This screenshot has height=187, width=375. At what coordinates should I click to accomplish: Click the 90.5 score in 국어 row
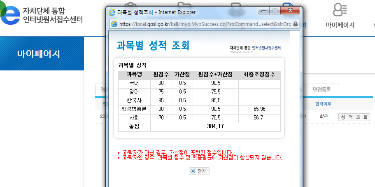pos(215,83)
